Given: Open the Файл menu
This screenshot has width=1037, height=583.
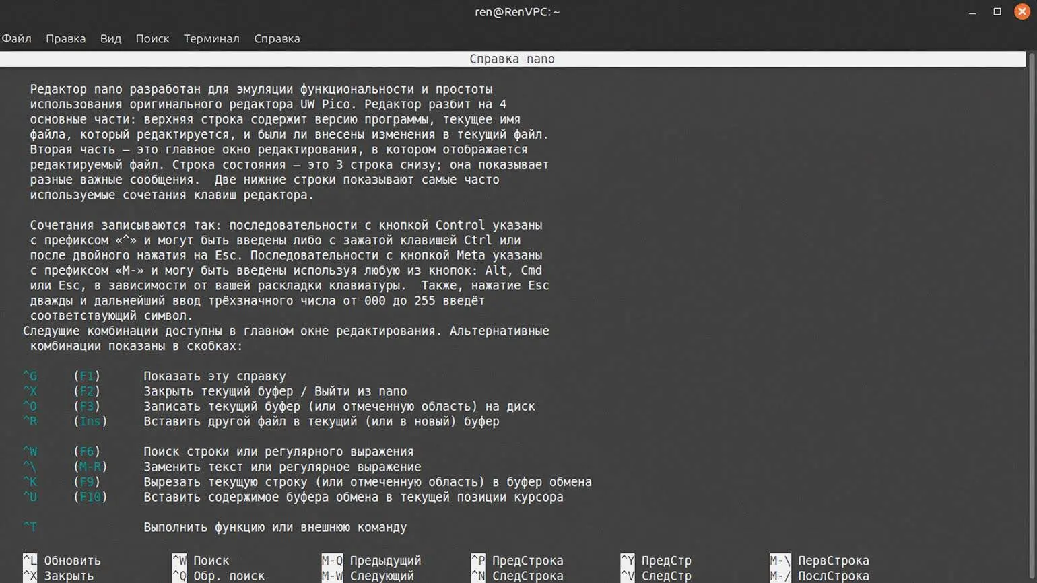Looking at the screenshot, I should 17,39.
